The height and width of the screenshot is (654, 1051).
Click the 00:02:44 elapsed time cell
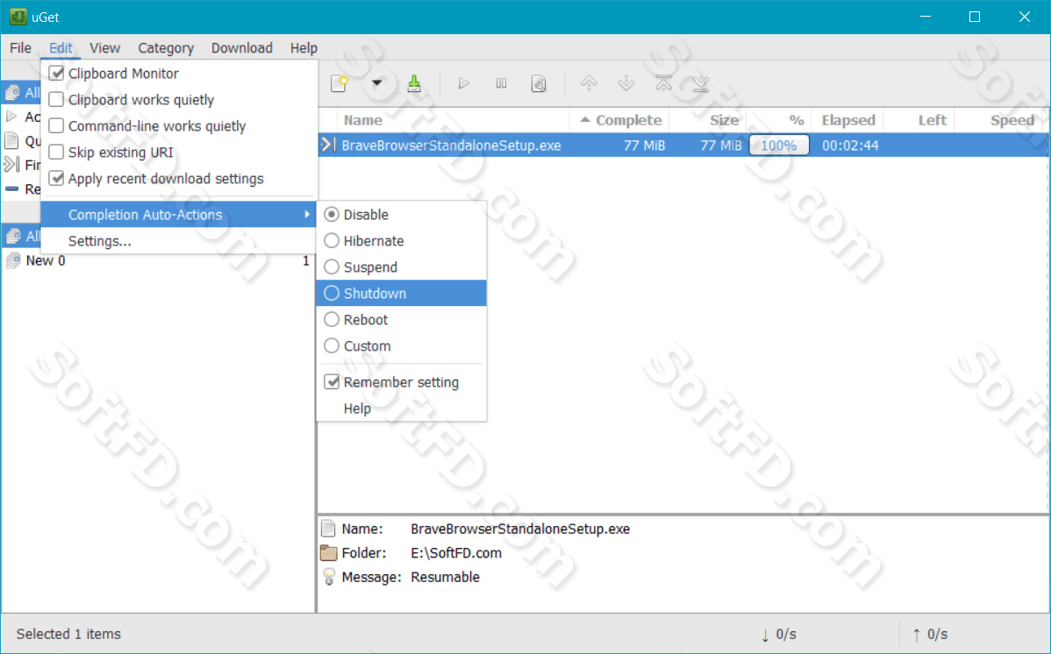point(850,145)
